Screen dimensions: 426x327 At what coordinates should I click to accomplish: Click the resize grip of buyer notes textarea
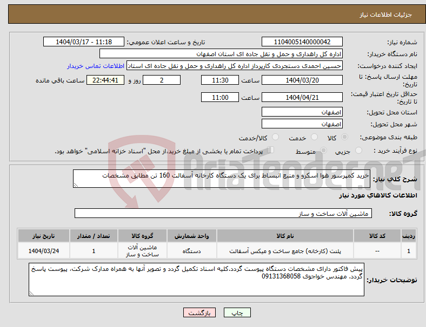click(31, 294)
